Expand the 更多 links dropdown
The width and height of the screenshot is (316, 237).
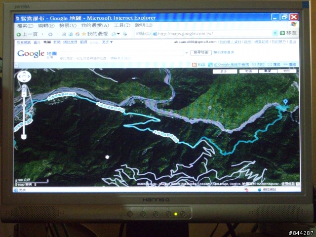[108, 42]
